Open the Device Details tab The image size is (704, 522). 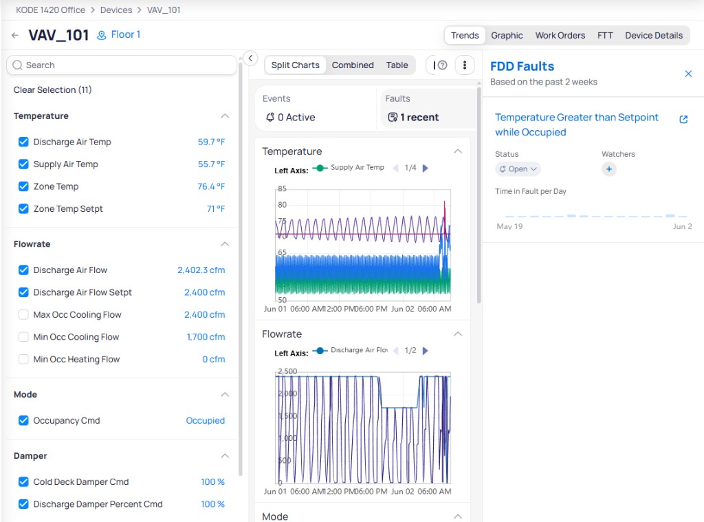(653, 36)
